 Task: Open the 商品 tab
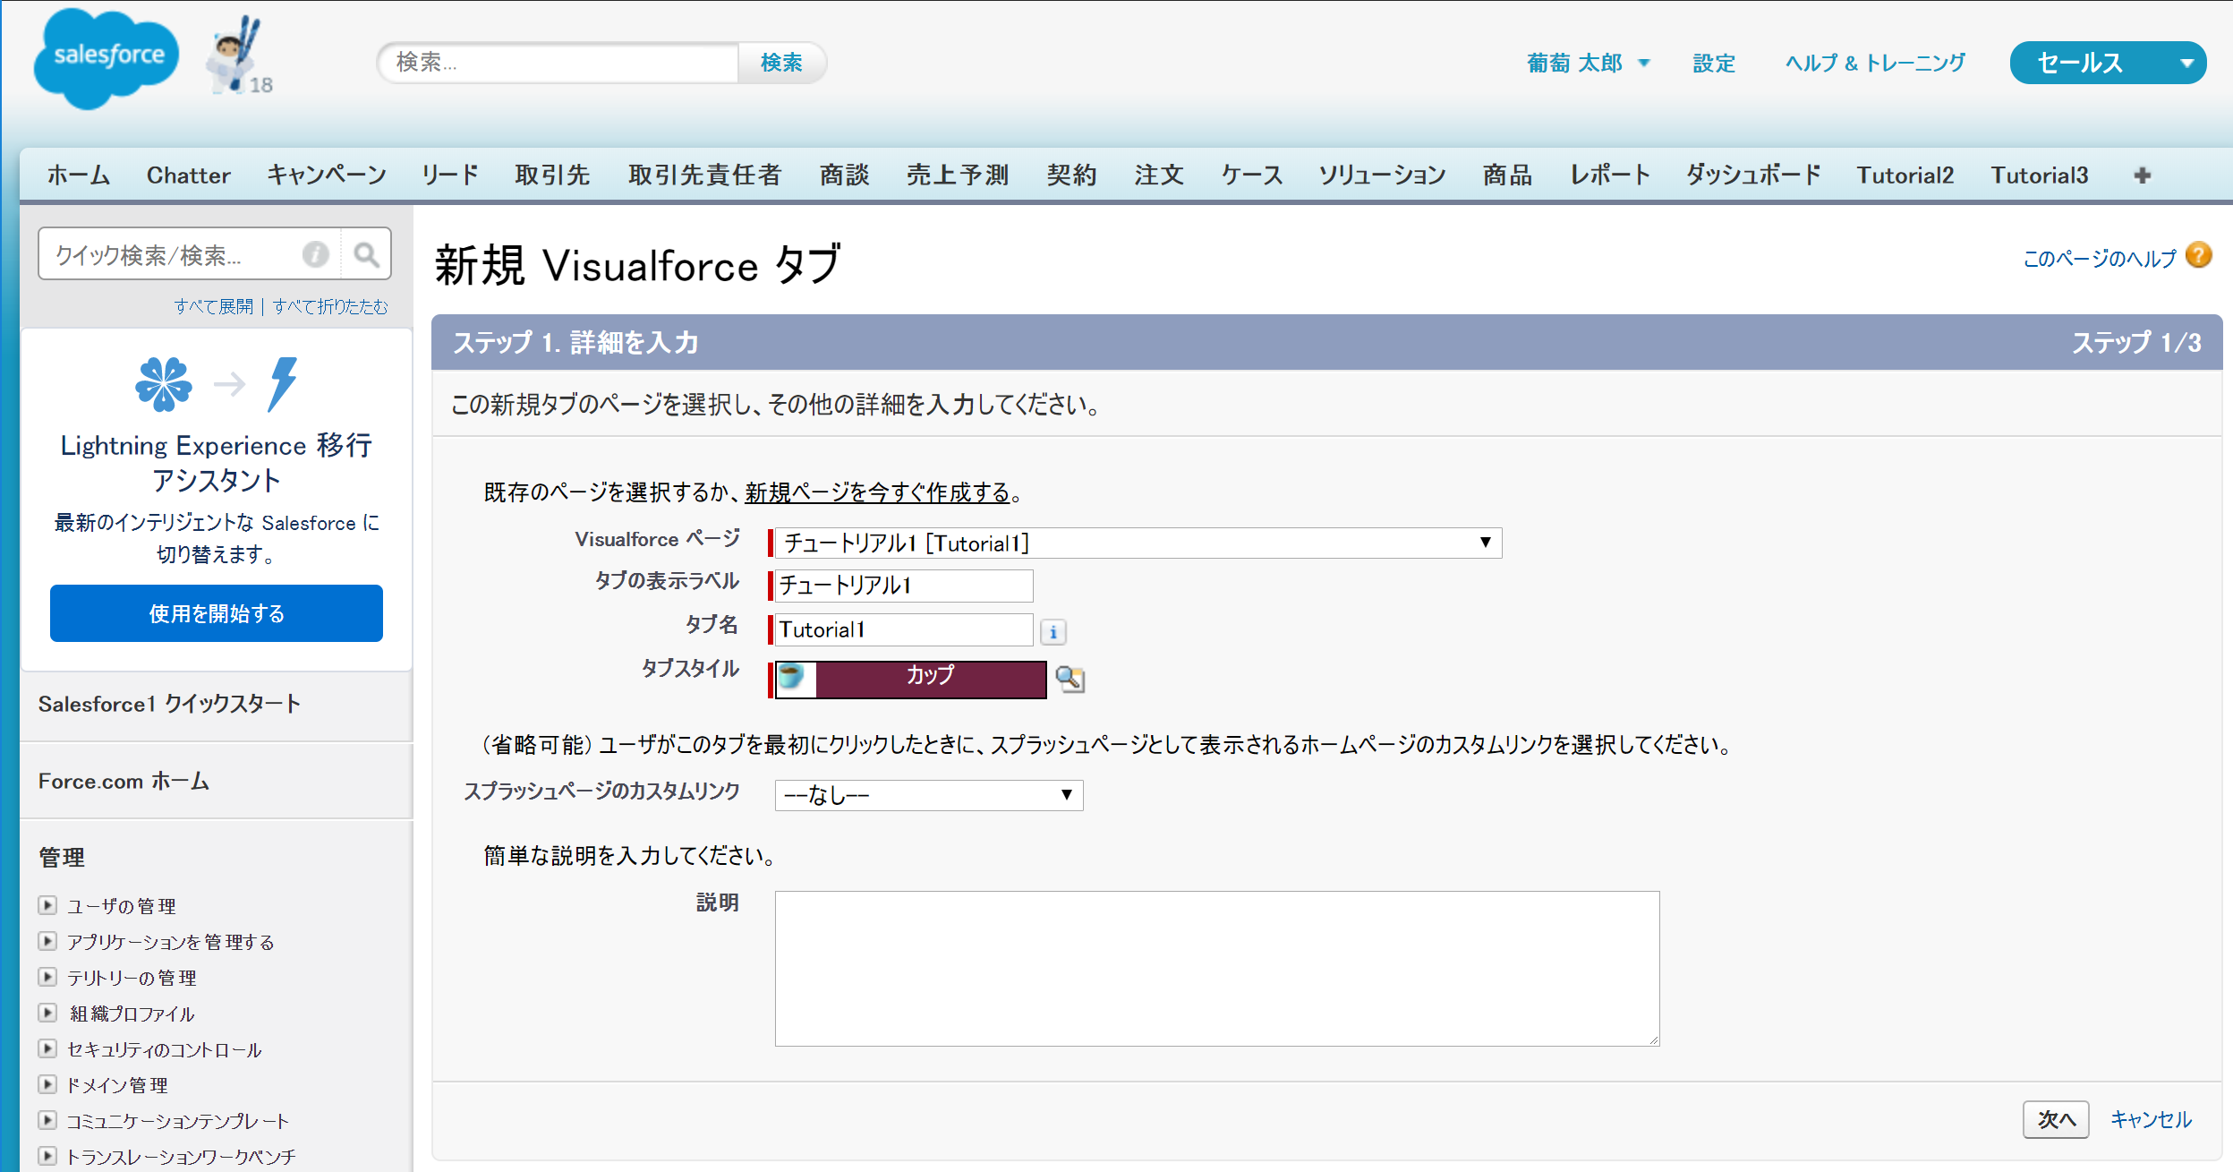[x=1508, y=175]
